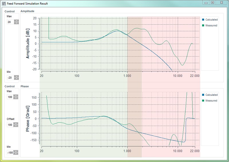Click the window title Feed Forward Simulation Result
Viewport: 229px width, 162px height.
tap(27, 3)
